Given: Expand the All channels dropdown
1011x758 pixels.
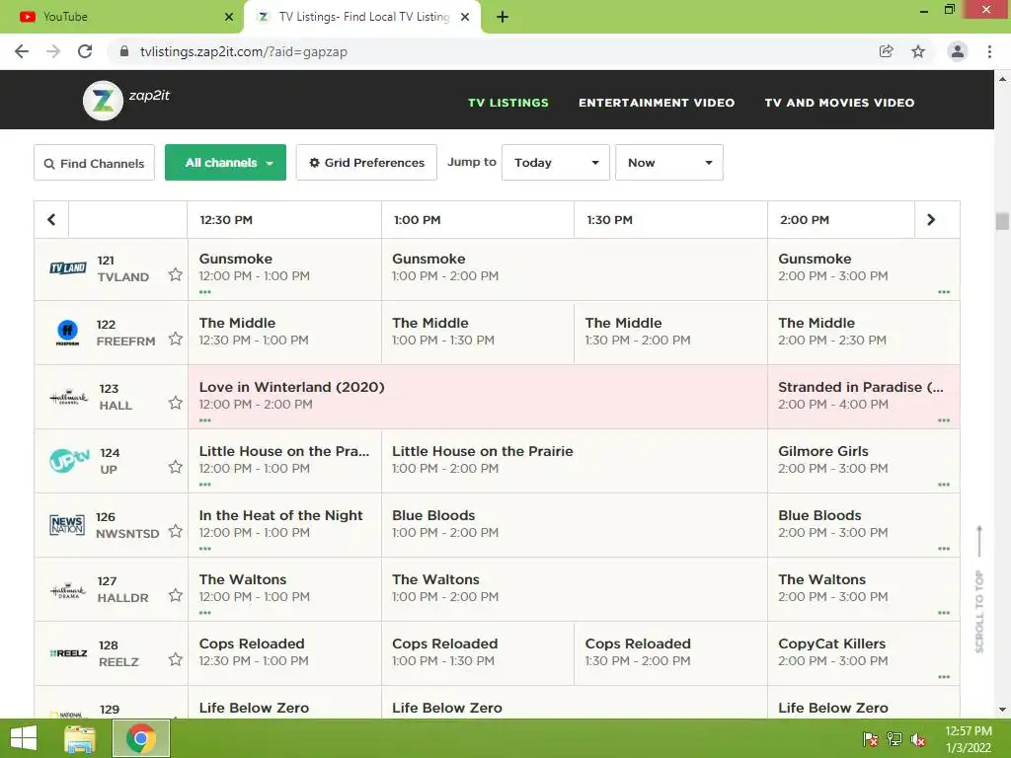Looking at the screenshot, I should [226, 163].
